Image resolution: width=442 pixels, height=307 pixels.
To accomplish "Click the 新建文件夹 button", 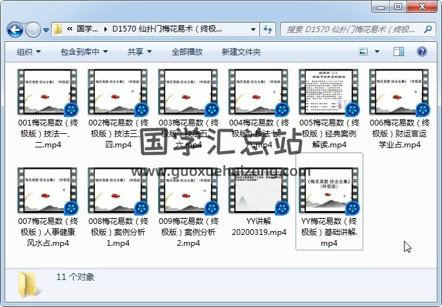I will [x=241, y=51].
